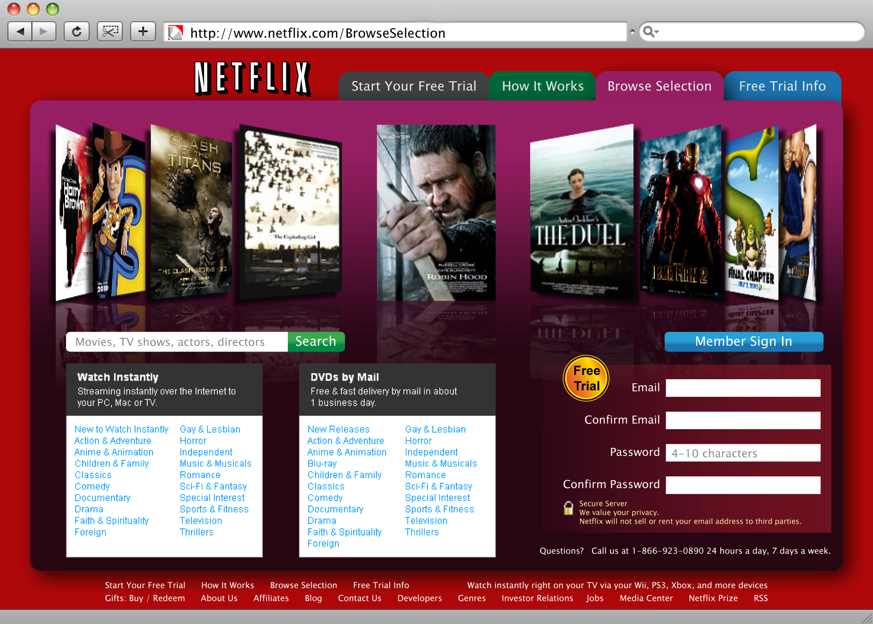This screenshot has height=624, width=873.
Task: Click footer Redeem link
Action: (x=169, y=598)
